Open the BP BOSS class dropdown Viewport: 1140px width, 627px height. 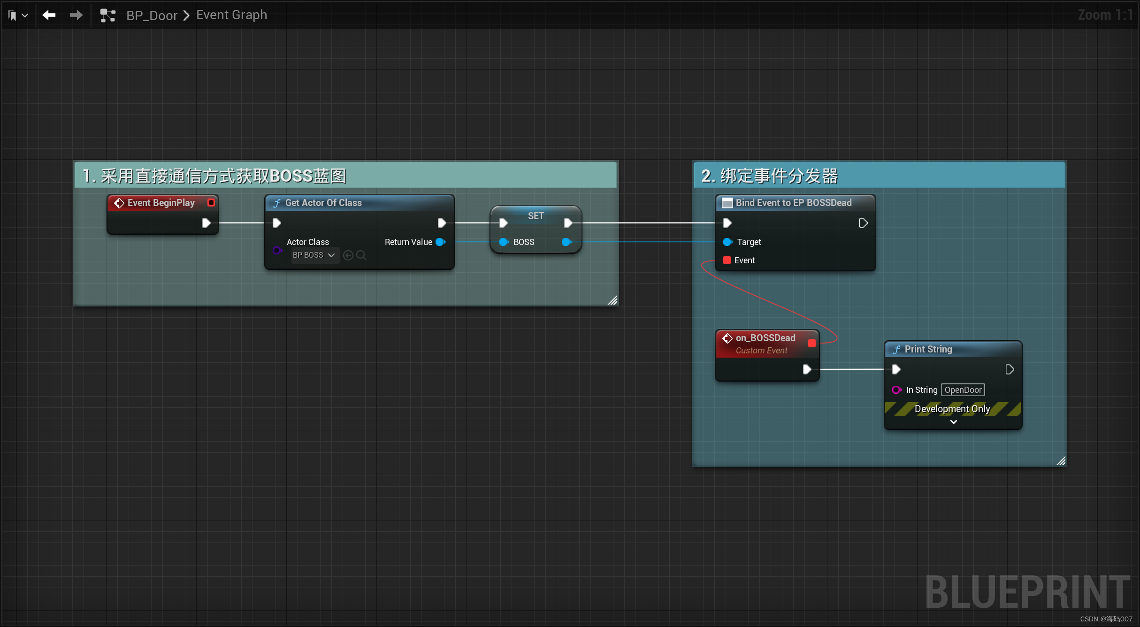tap(314, 255)
